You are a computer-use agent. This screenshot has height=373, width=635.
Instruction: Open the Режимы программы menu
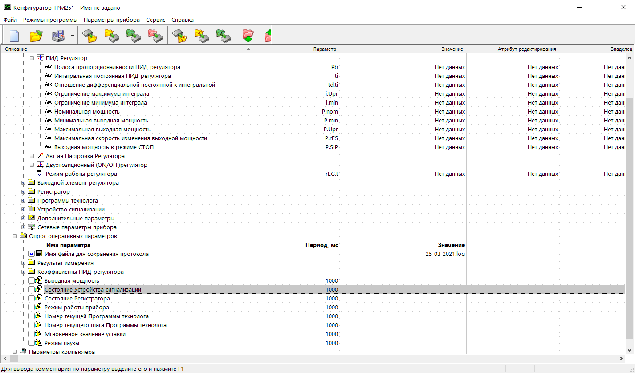pos(50,20)
